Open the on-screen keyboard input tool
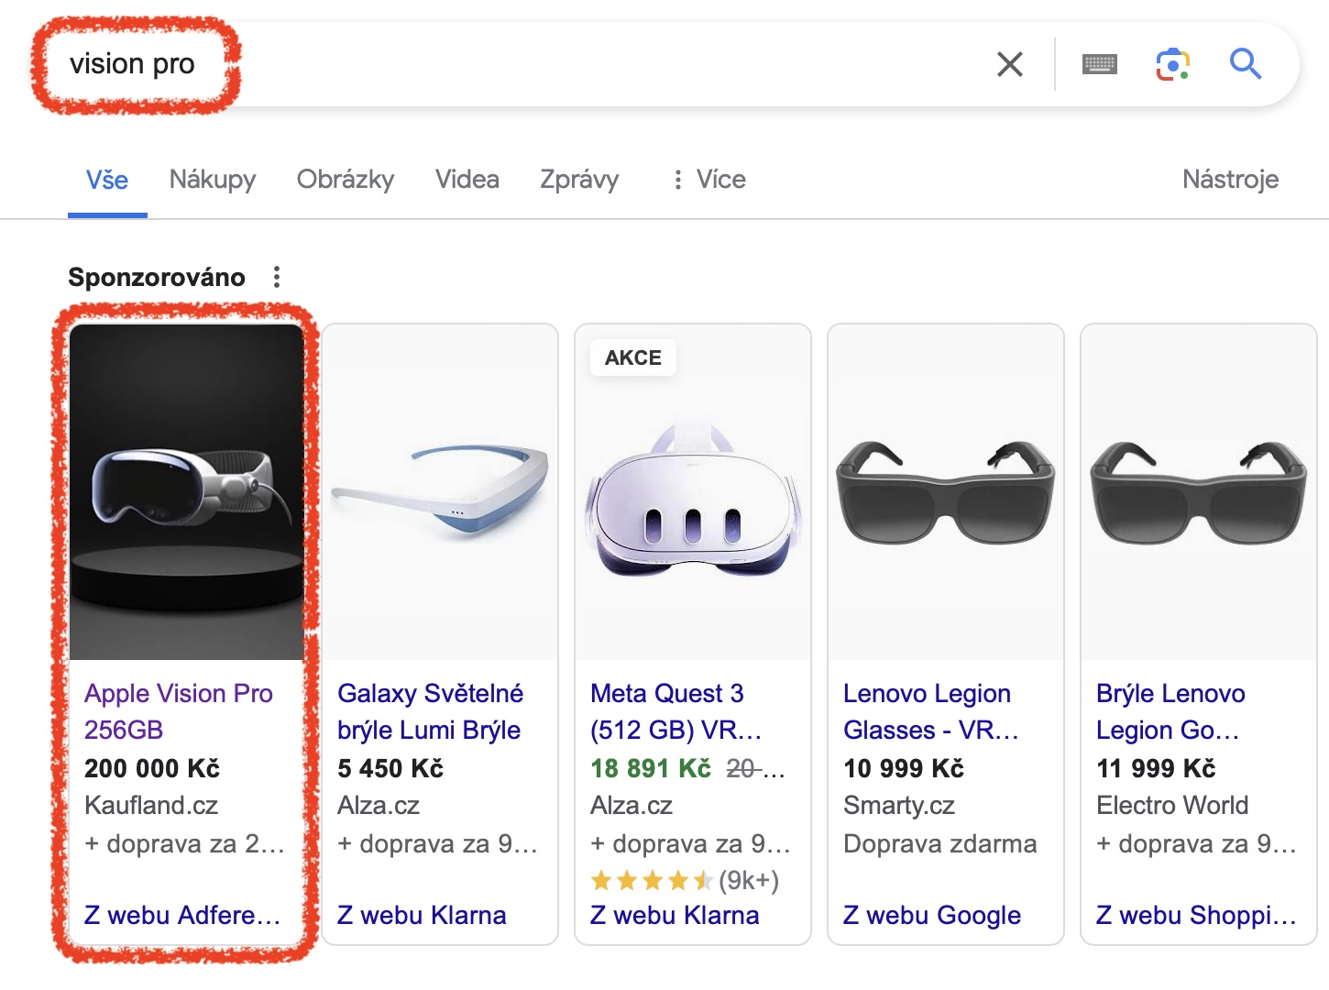The image size is (1329, 990). pos(1099,64)
